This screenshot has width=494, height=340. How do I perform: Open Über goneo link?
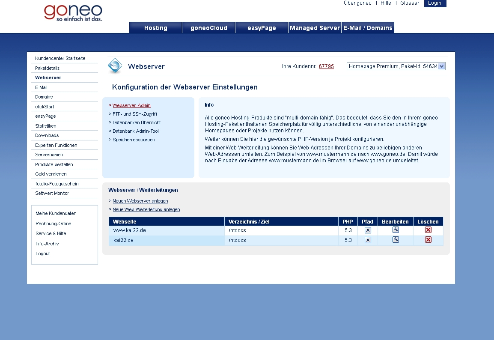pos(357,3)
